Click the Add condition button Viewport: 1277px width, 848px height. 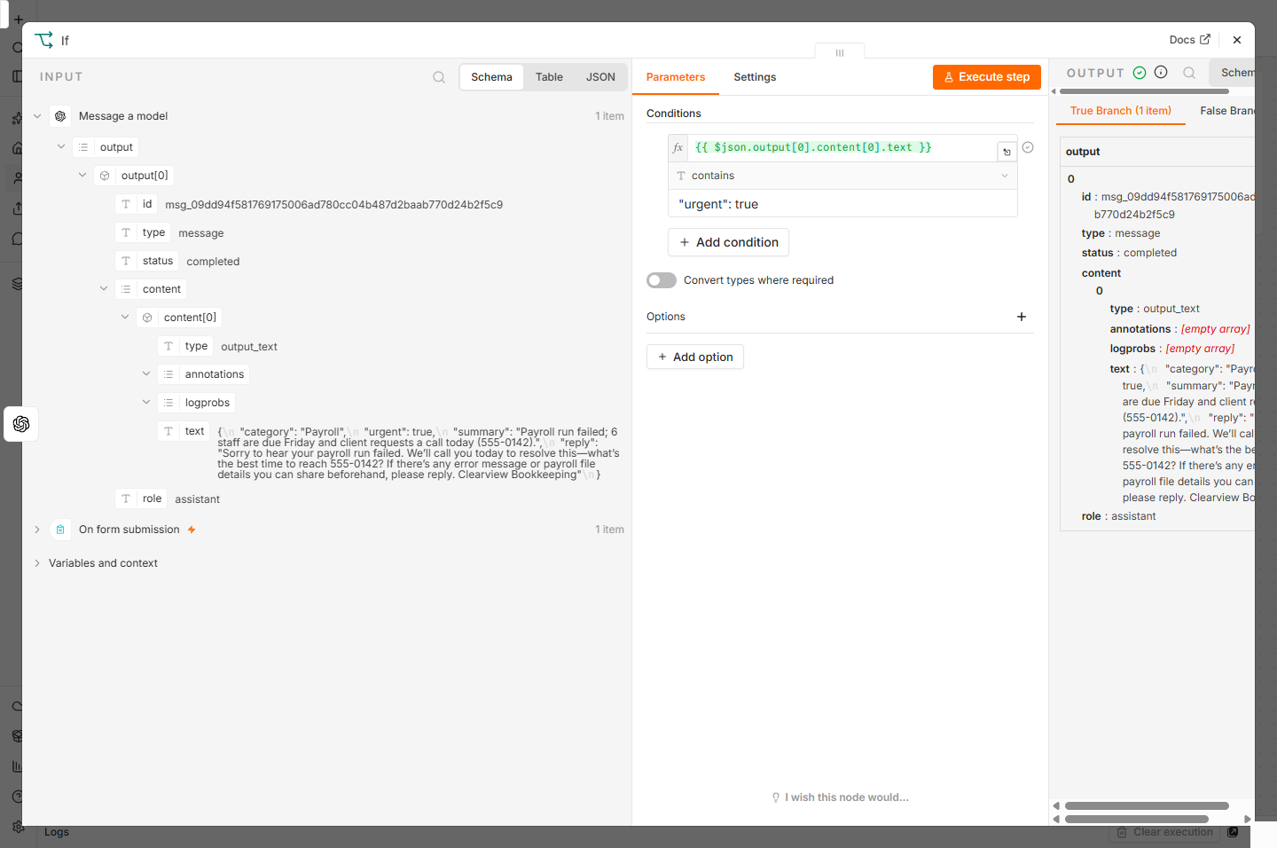tap(728, 242)
